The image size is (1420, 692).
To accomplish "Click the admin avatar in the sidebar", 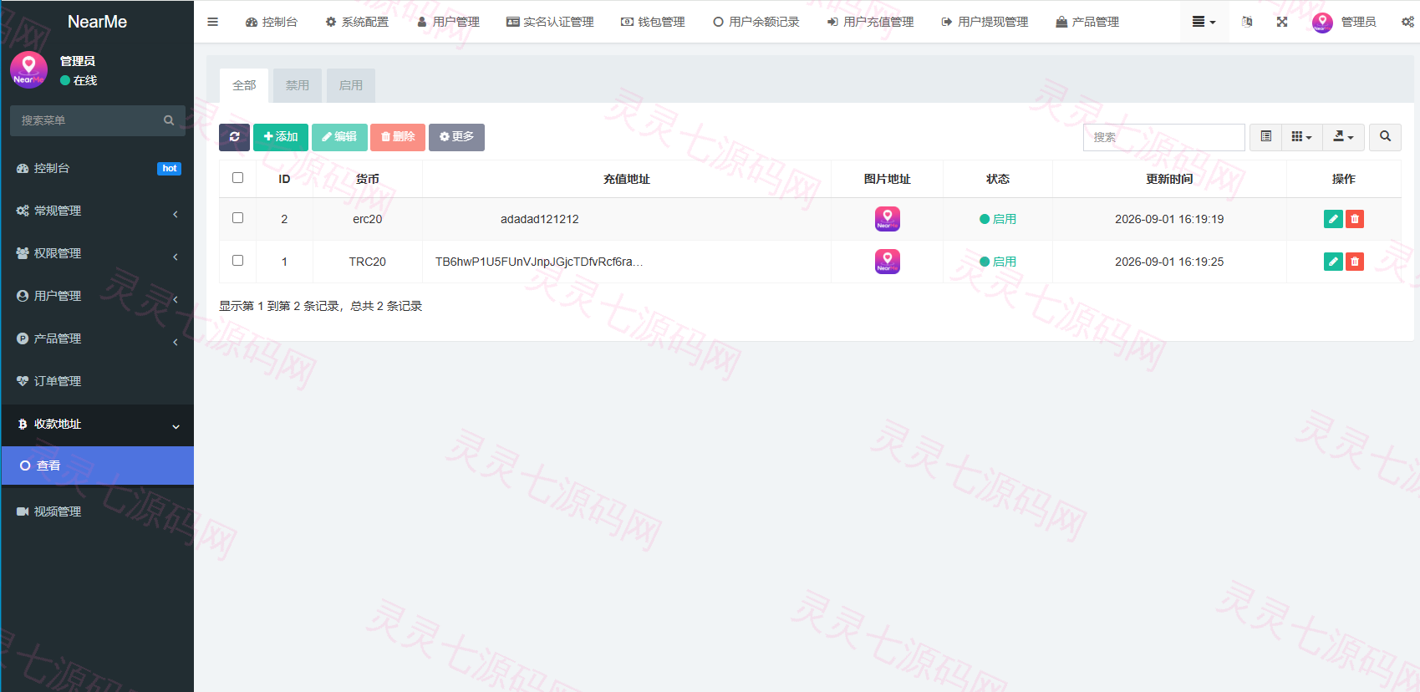I will (x=29, y=69).
